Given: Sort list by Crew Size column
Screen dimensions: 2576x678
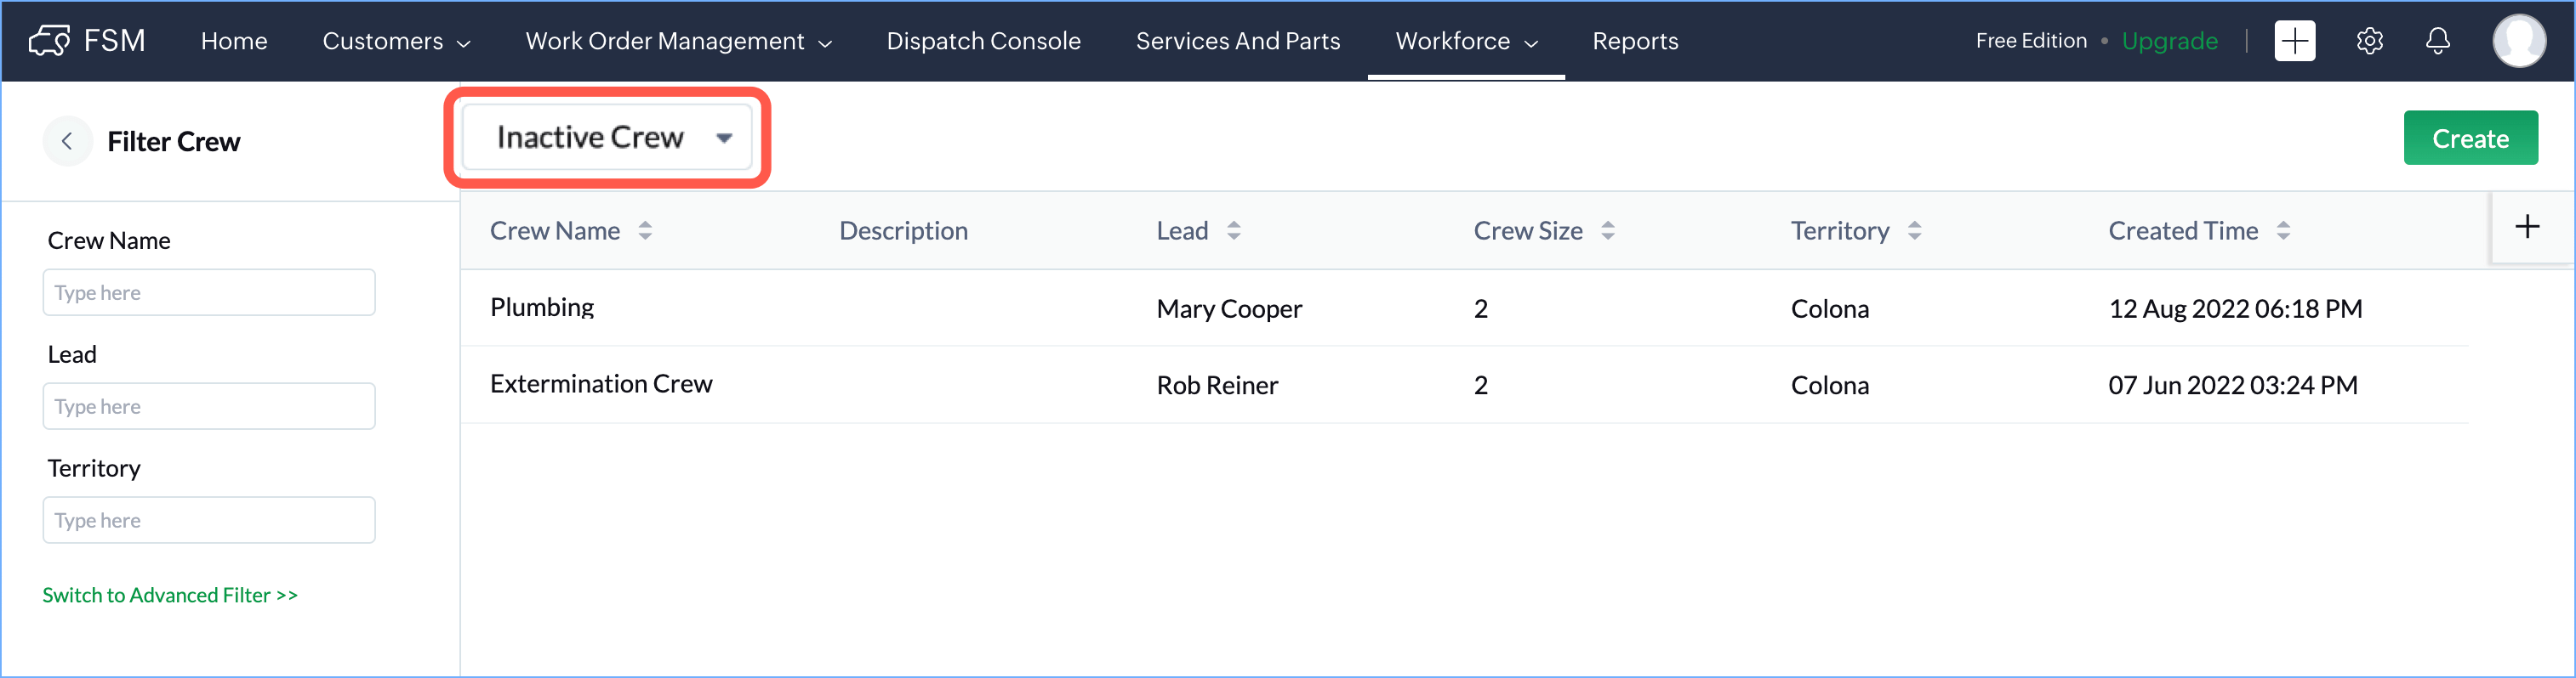Looking at the screenshot, I should coord(1607,230).
